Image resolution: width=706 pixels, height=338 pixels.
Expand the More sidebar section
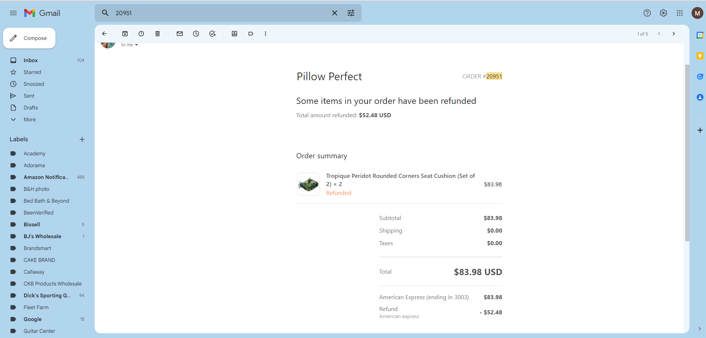[x=30, y=119]
